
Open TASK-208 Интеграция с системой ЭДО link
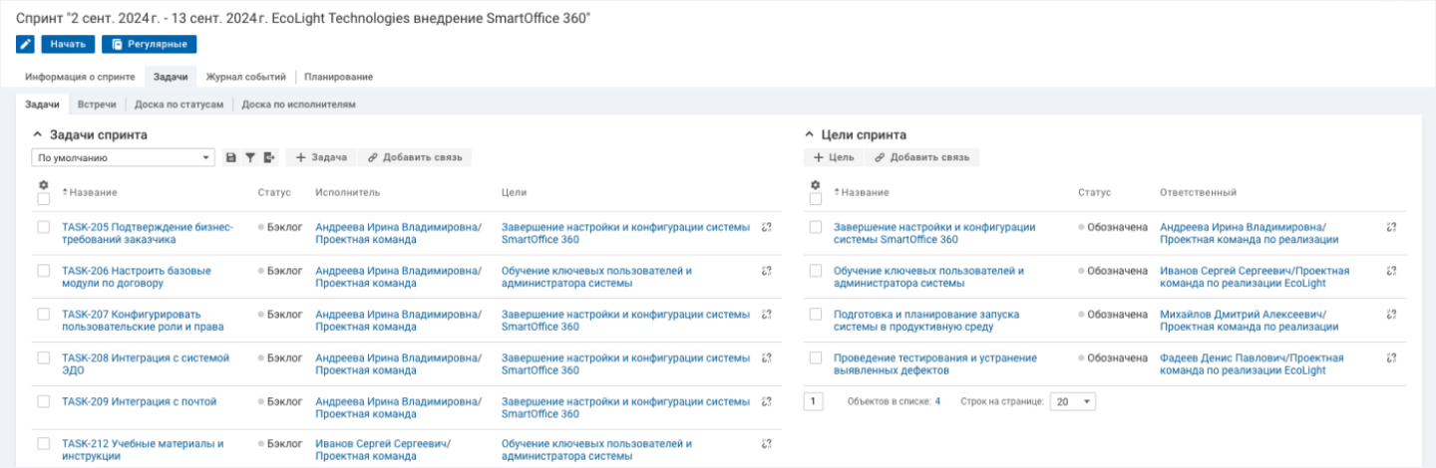(x=146, y=363)
